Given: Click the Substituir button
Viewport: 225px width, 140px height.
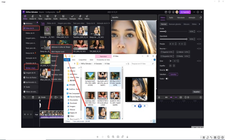Looking at the screenshot, I should [173, 74].
